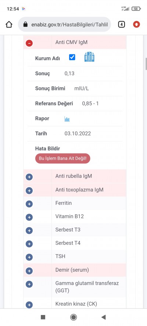
Task: Click the page scrollbar thumb
Action: tap(146, 64)
